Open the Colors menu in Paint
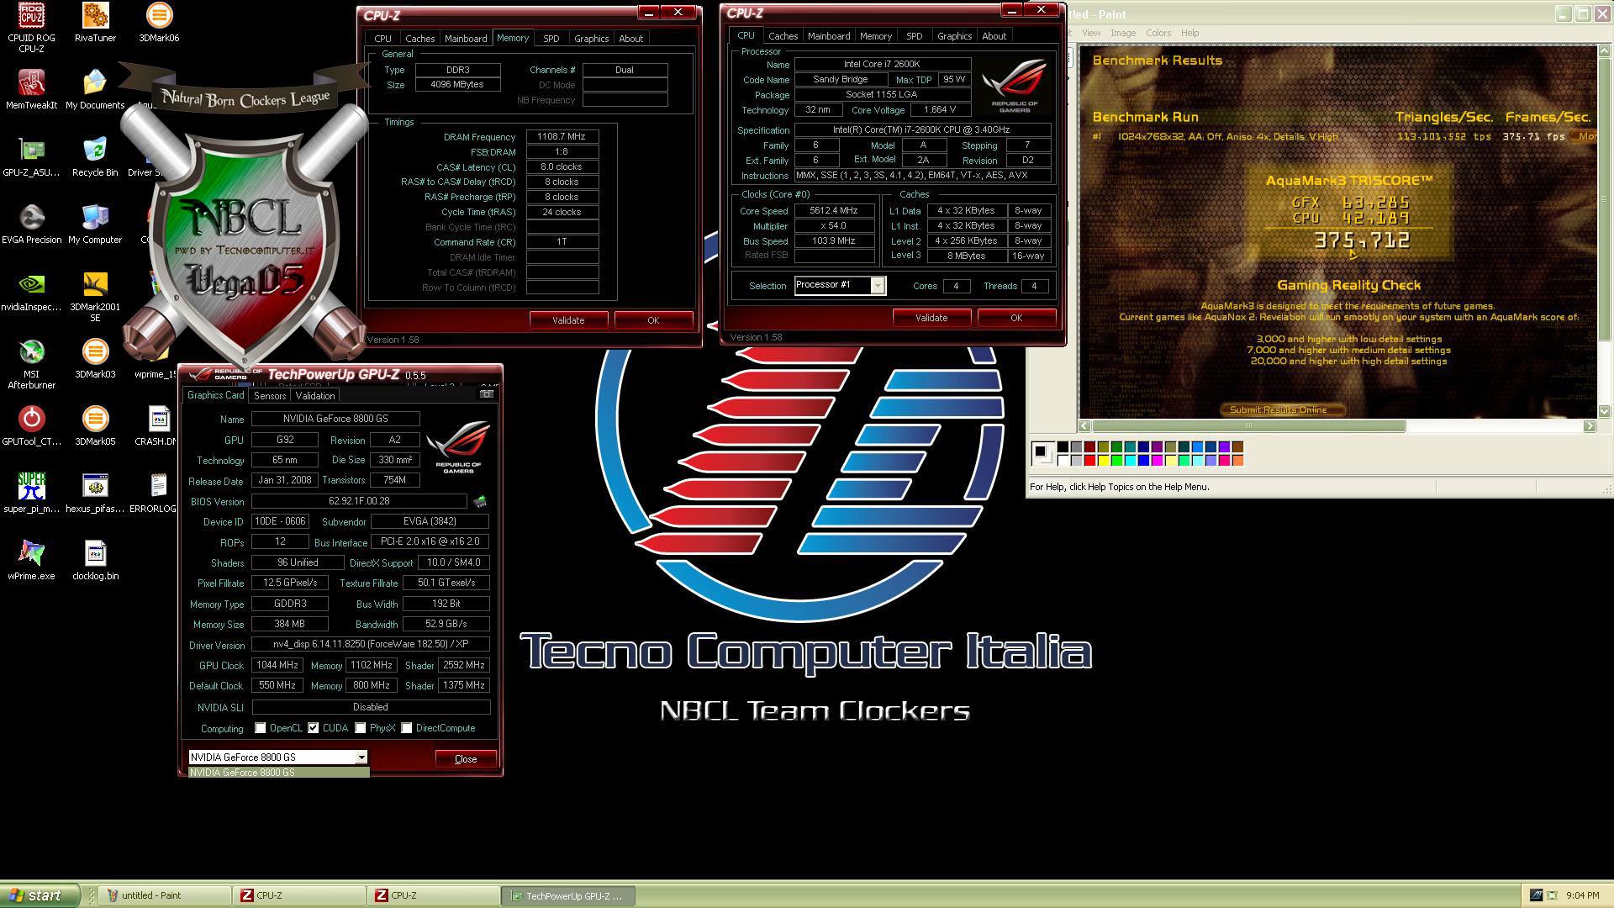The height and width of the screenshot is (908, 1614). [1158, 33]
